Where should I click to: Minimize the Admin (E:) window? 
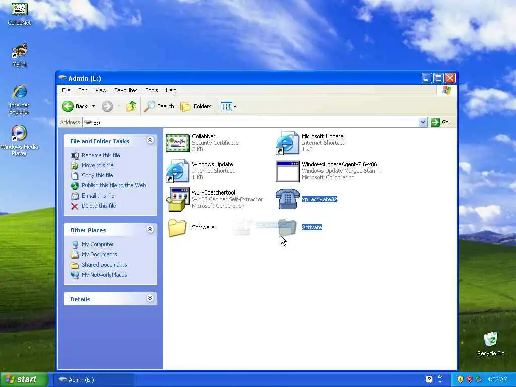426,78
